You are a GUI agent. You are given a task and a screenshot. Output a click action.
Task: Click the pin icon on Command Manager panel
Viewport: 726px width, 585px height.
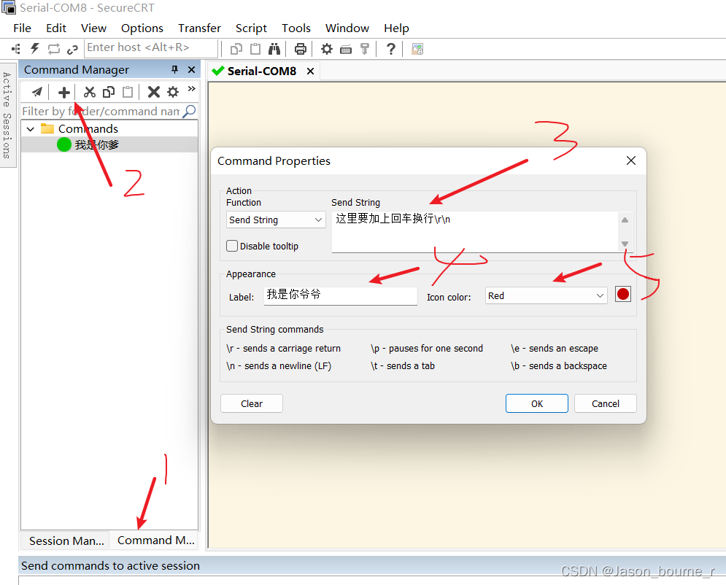coord(174,69)
